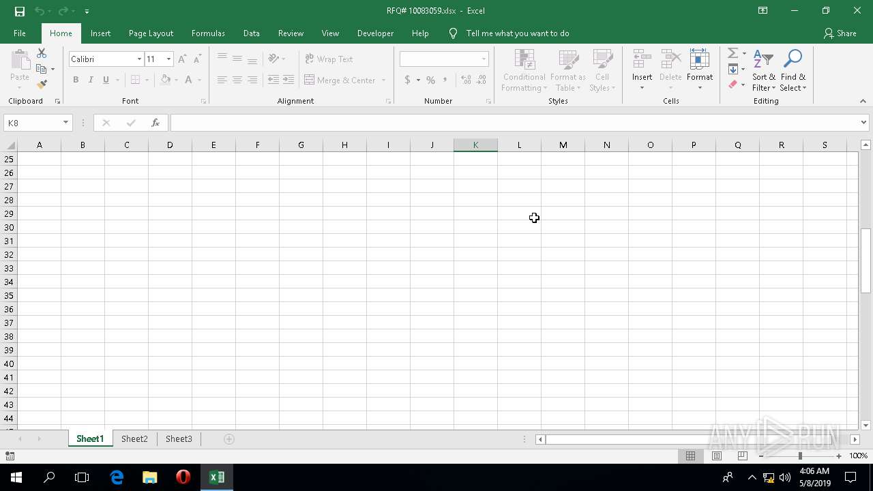
Task: Open the font size dropdown
Action: tap(168, 59)
